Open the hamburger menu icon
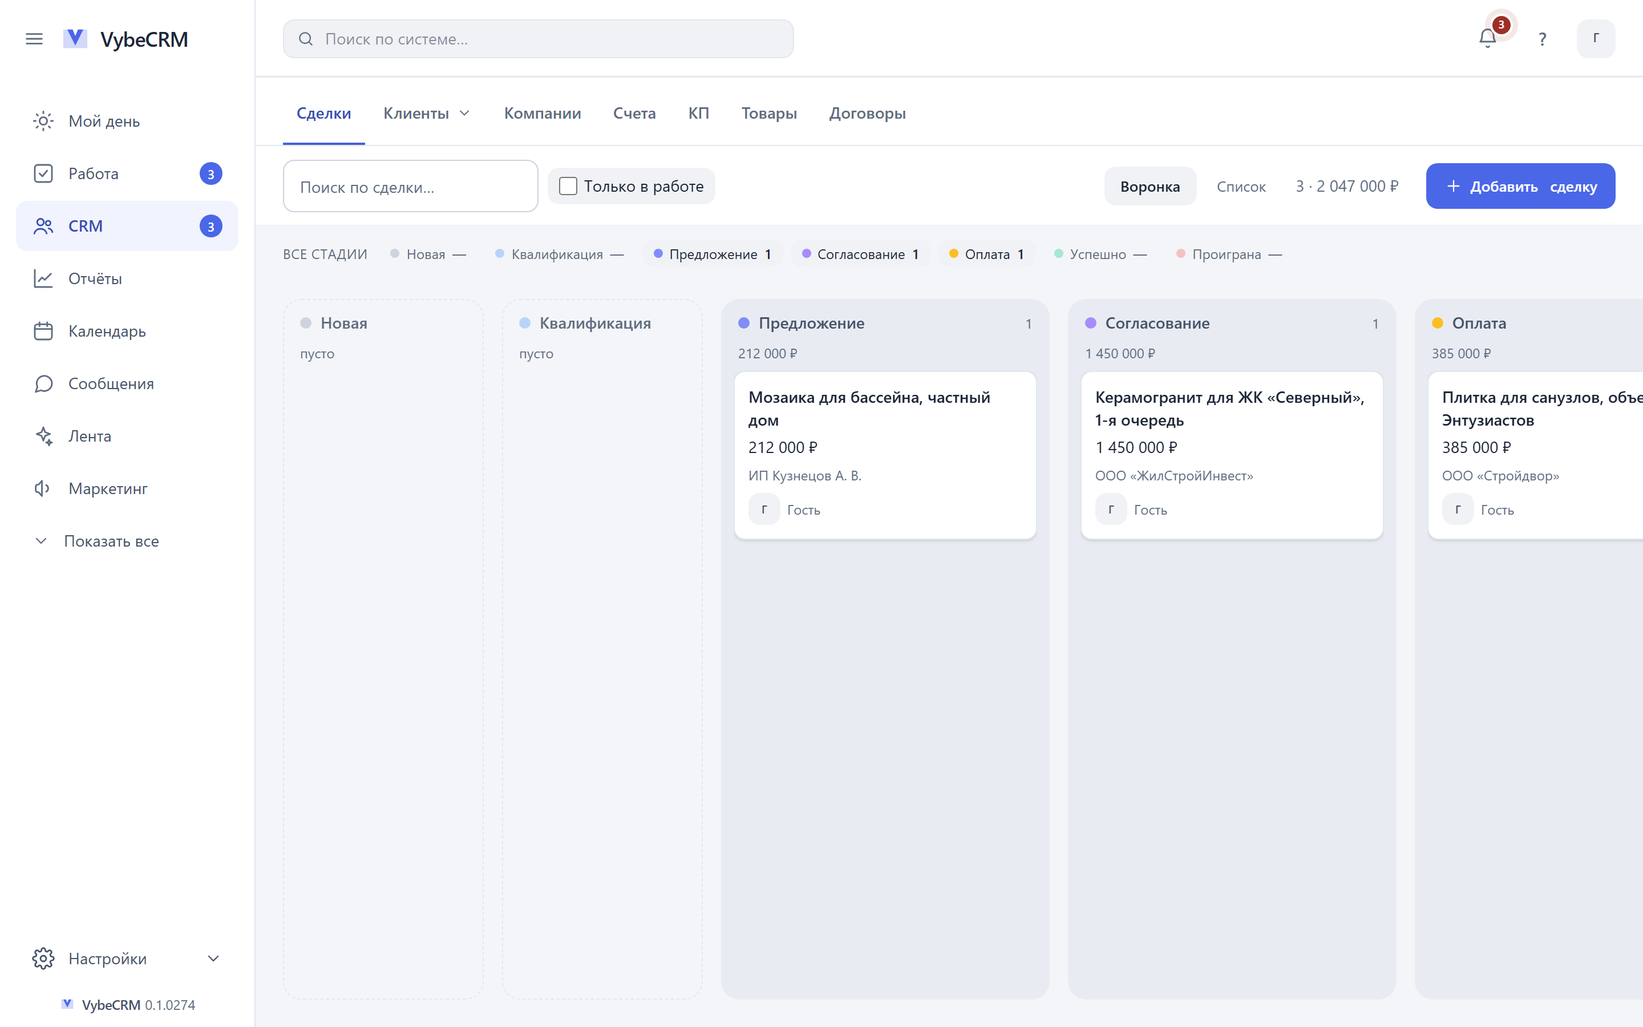The image size is (1643, 1027). [x=34, y=39]
